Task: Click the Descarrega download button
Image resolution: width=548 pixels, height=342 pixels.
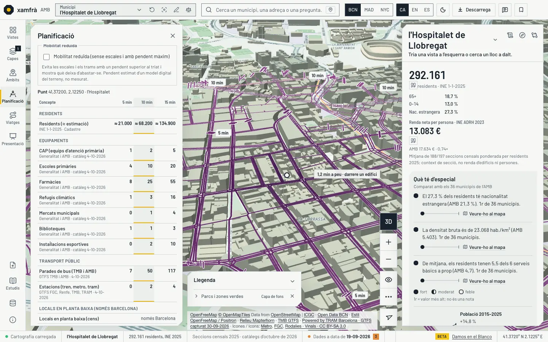Action: [474, 10]
